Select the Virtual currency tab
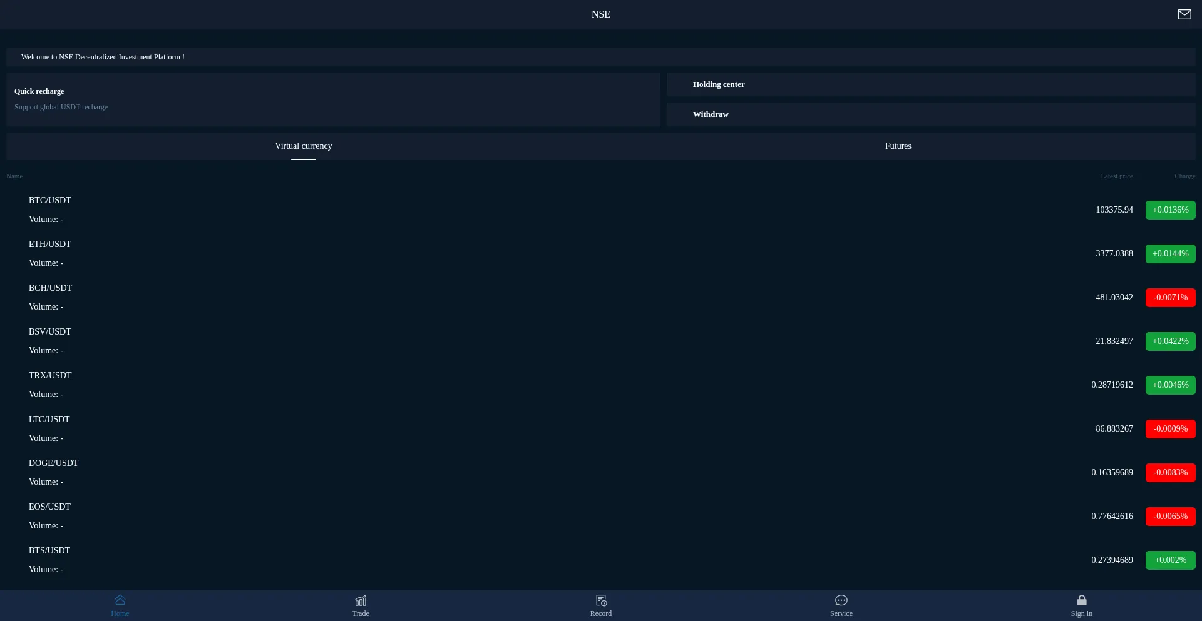Screen dimensions: 1202x621 [304, 146]
